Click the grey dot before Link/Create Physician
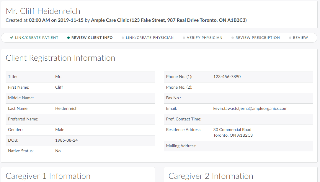Image resolution: width=320 pixels, height=182 pixels. pyautogui.click(x=123, y=38)
